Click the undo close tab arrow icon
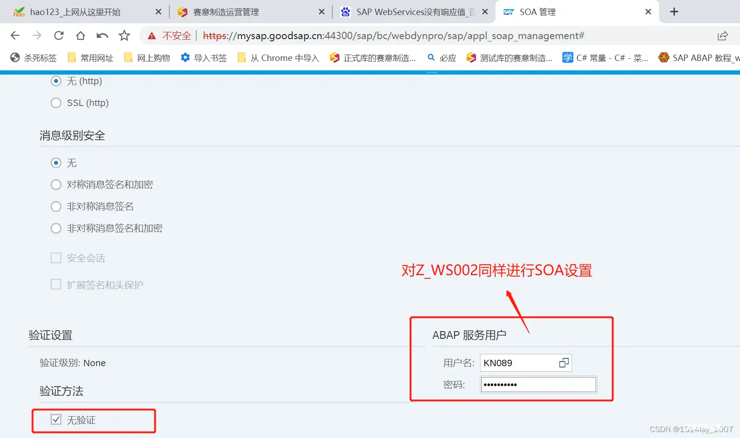This screenshot has height=438, width=740. coord(102,35)
